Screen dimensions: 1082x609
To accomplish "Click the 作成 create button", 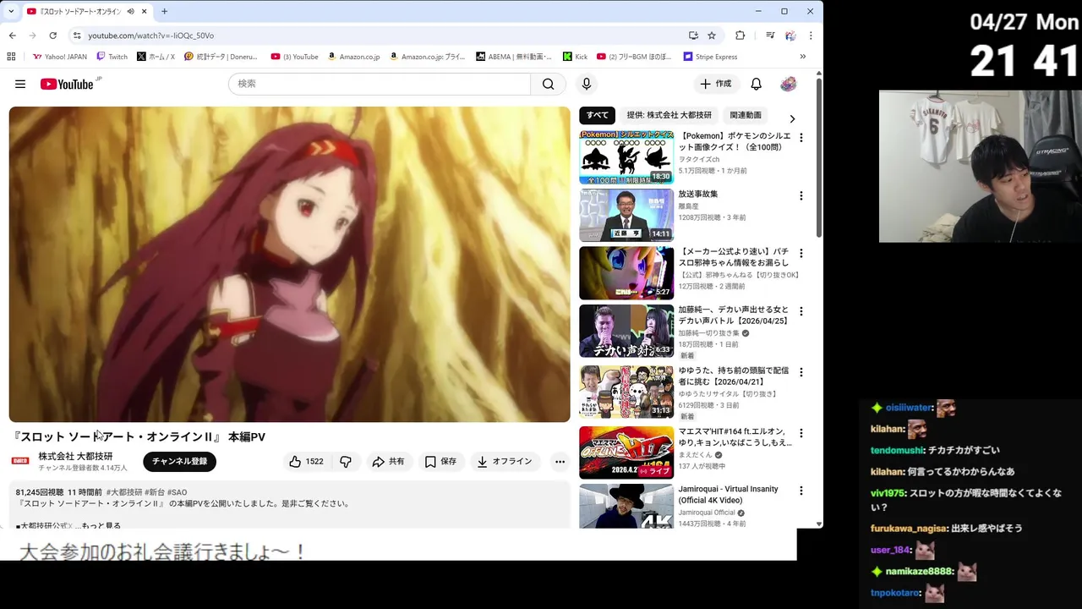I will (x=715, y=84).
